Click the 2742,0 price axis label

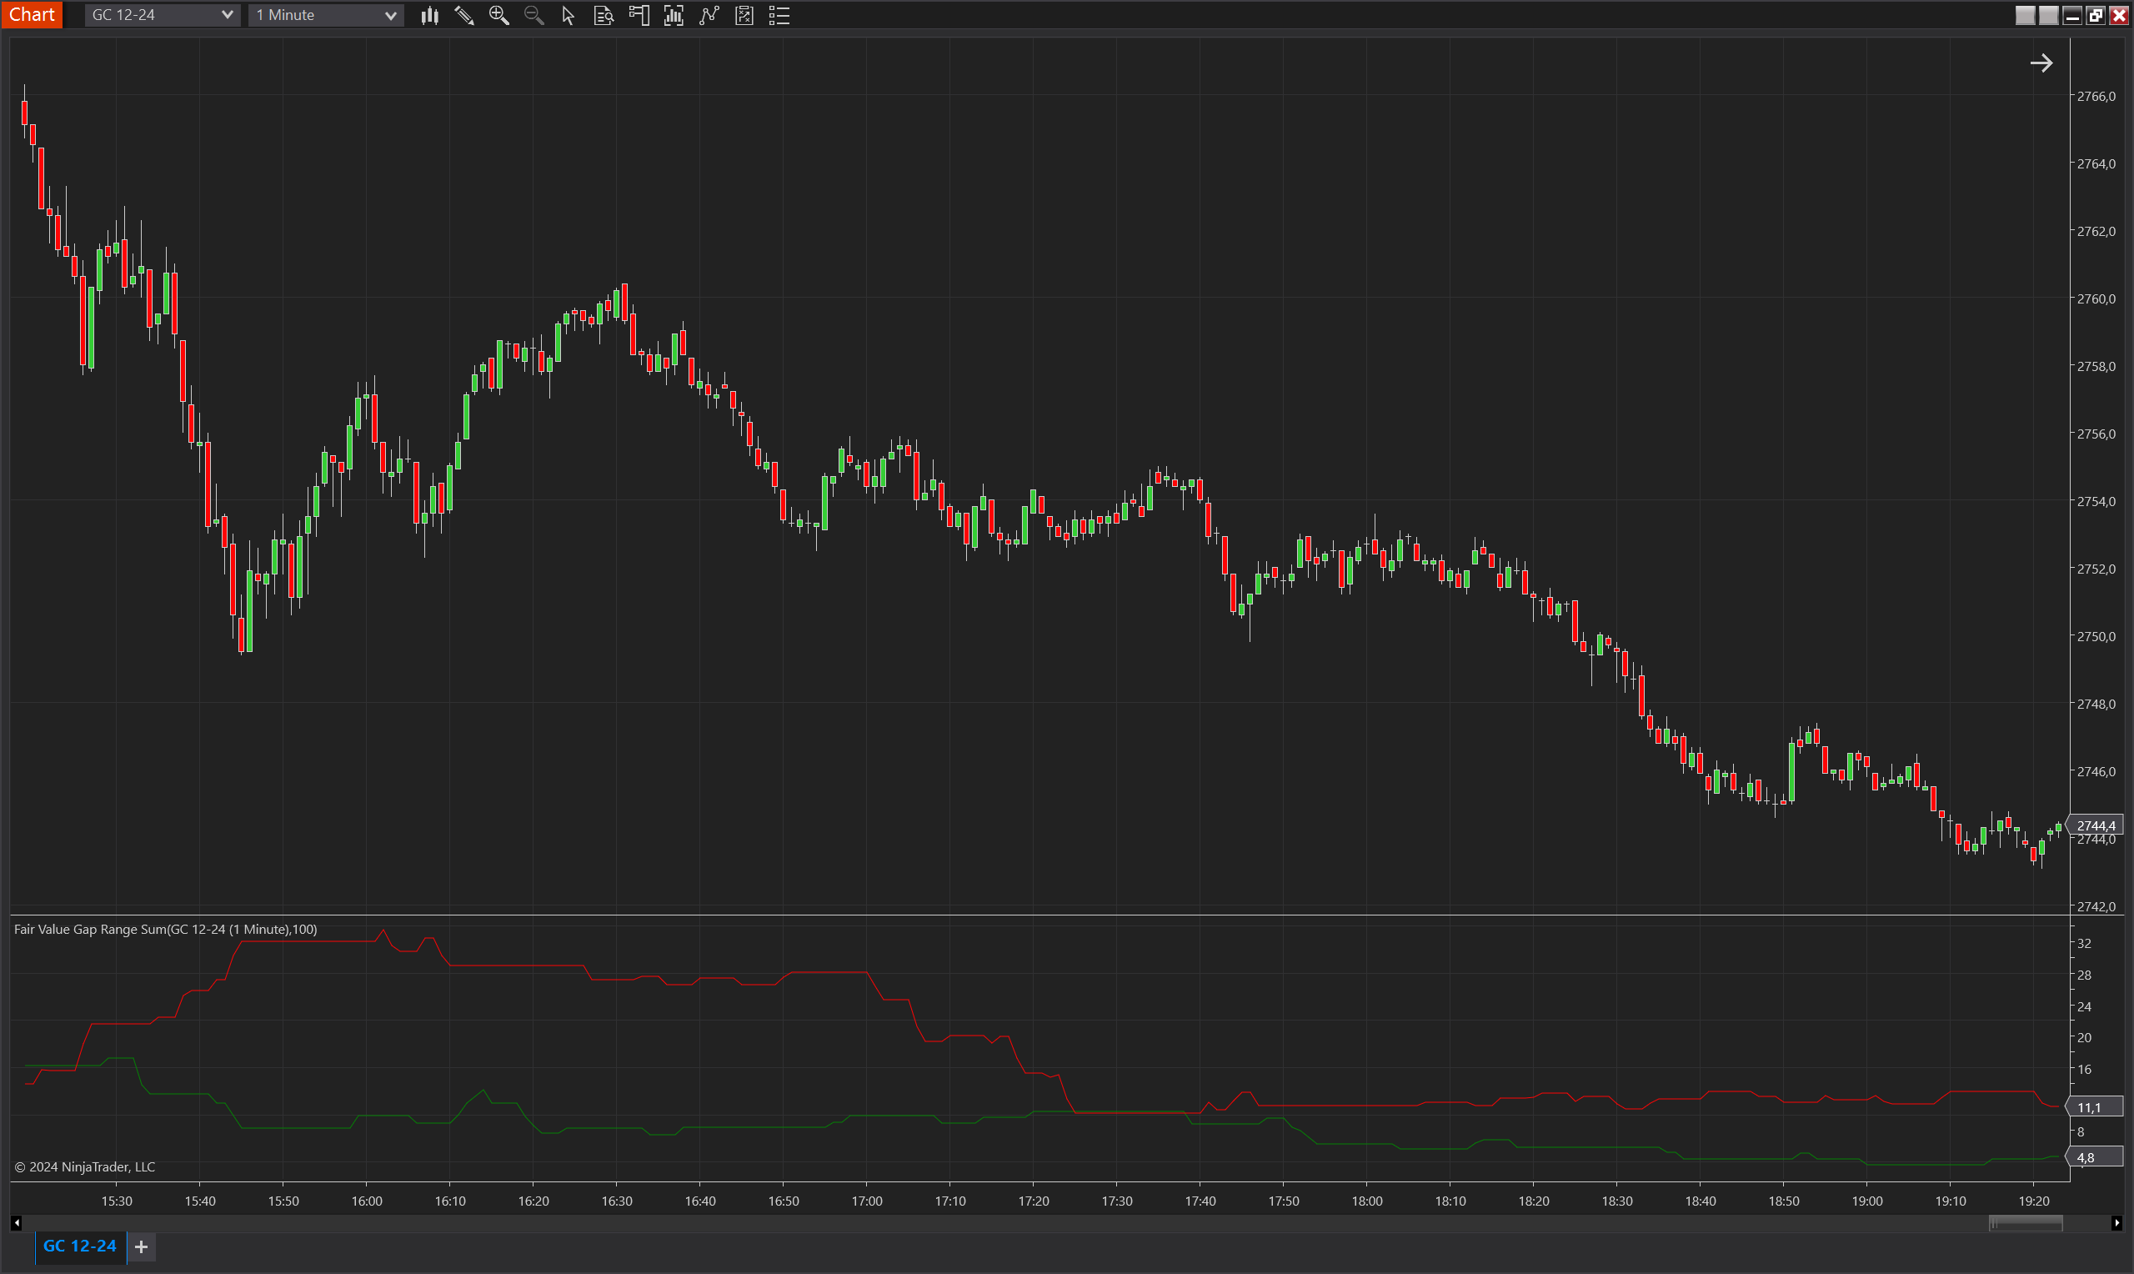tap(2096, 906)
